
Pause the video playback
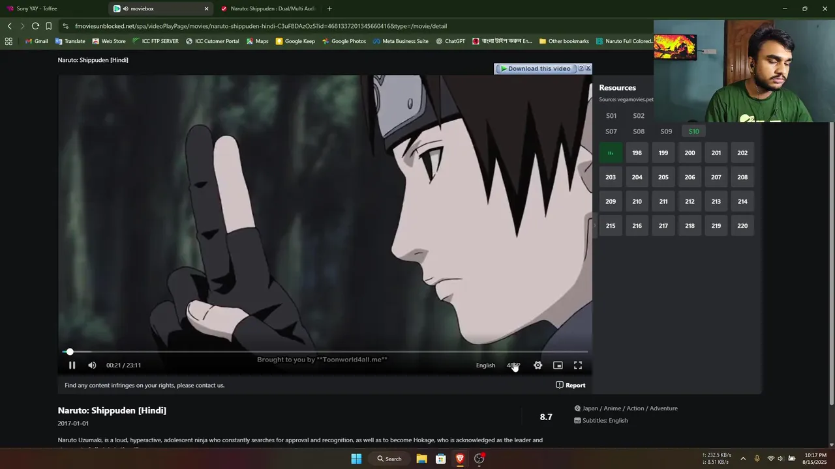point(72,365)
